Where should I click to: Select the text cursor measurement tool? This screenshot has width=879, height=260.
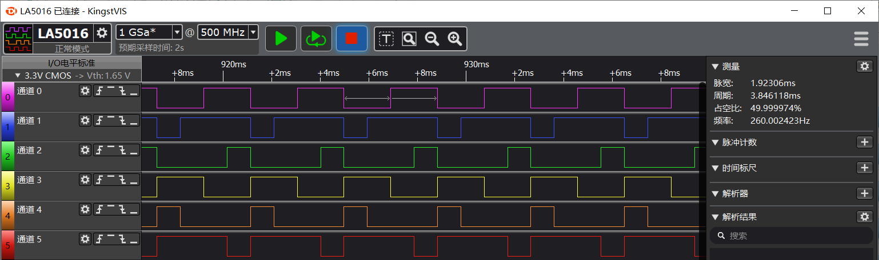387,39
